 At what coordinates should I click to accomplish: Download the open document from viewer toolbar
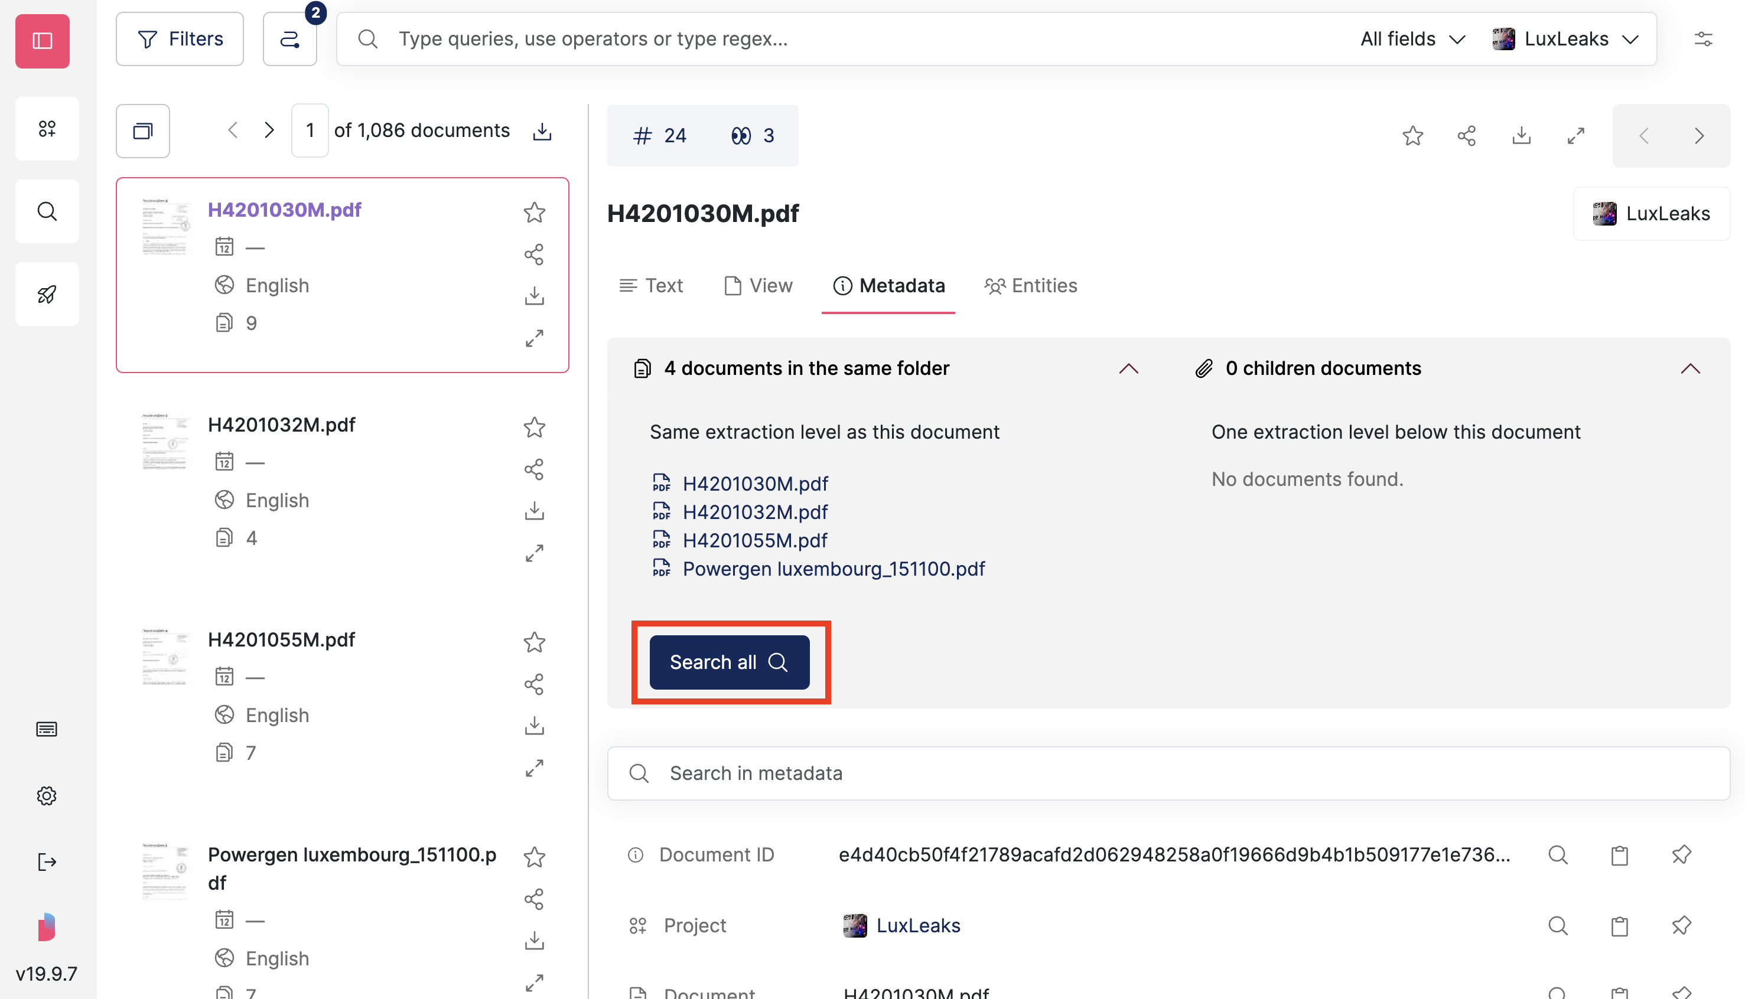point(1521,135)
